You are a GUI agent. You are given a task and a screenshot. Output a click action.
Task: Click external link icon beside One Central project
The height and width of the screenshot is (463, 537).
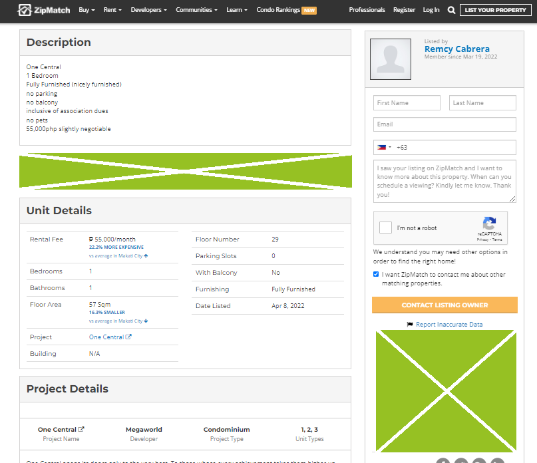[x=128, y=337]
